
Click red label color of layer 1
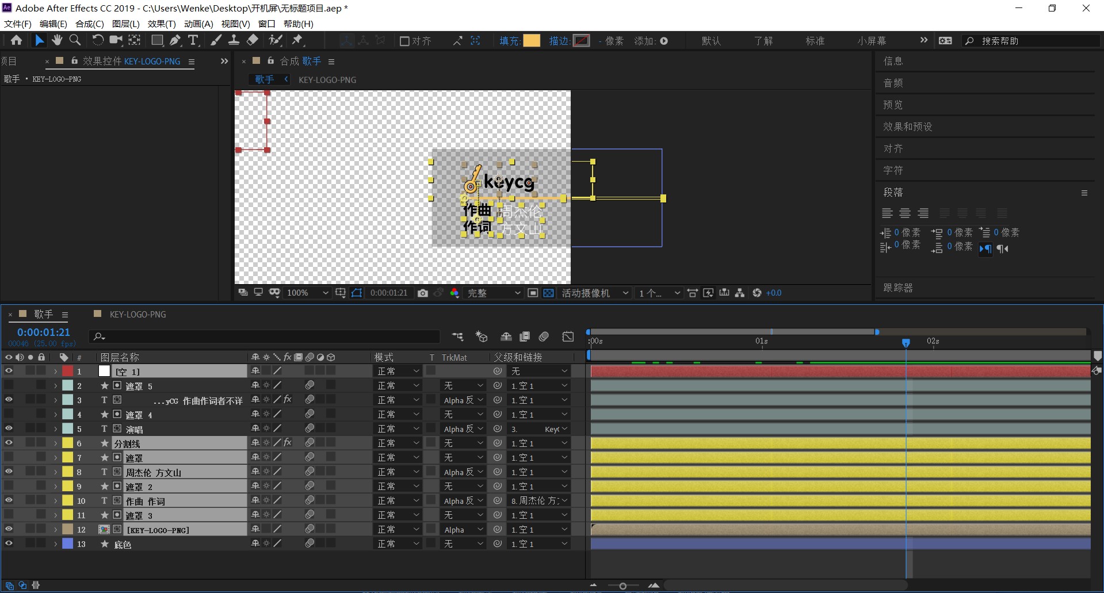68,372
